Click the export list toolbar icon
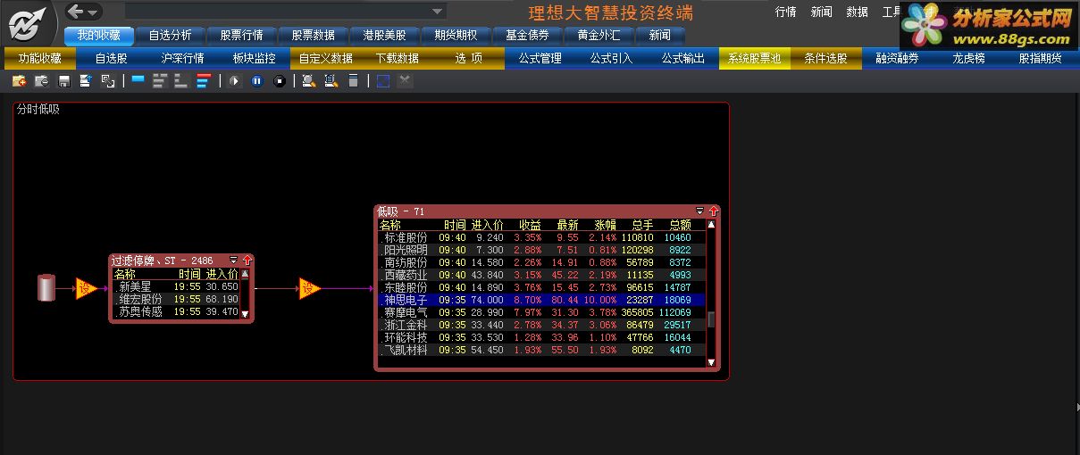The image size is (1080, 455). click(86, 81)
